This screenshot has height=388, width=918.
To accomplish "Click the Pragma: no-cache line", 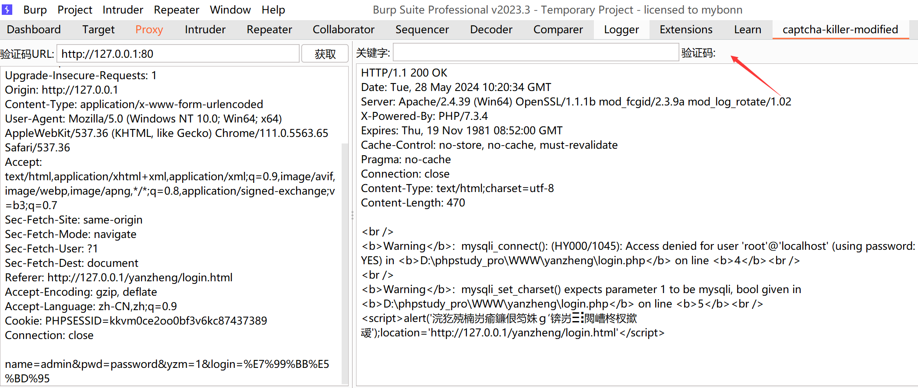I will click(x=406, y=159).
